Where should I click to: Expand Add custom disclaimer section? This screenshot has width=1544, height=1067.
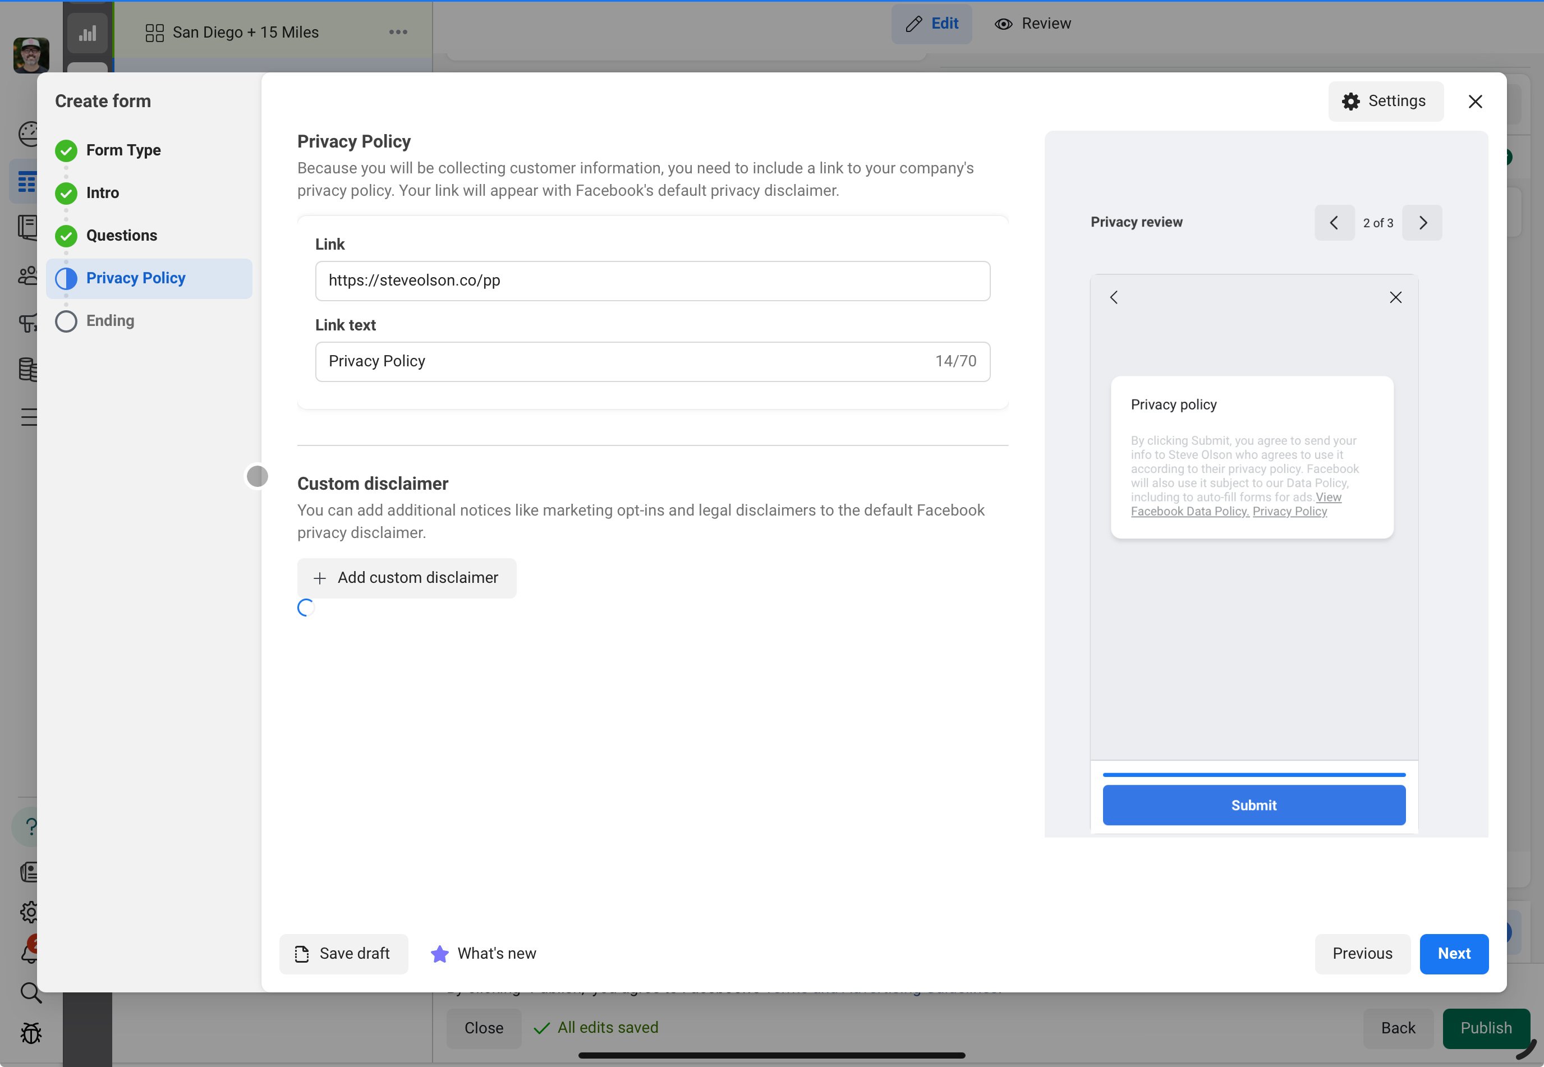(407, 578)
